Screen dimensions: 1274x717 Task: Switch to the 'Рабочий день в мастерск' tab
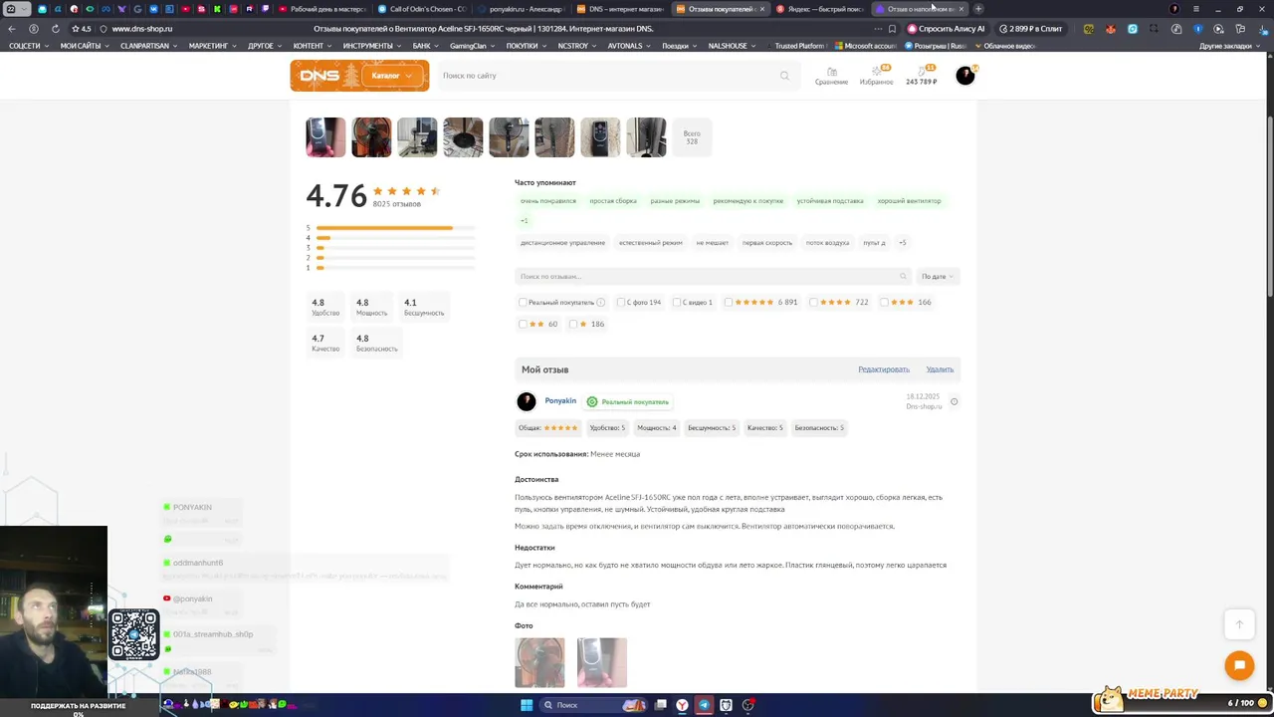click(x=322, y=9)
